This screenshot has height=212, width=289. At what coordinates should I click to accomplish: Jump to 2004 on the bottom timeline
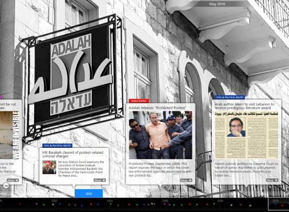110,201
